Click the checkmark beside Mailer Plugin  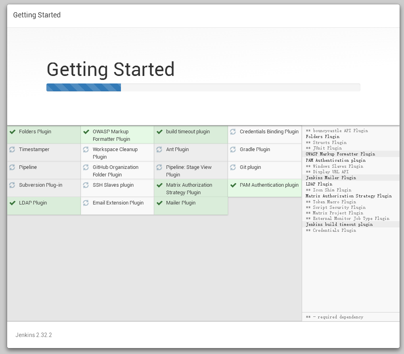pyautogui.click(x=159, y=203)
